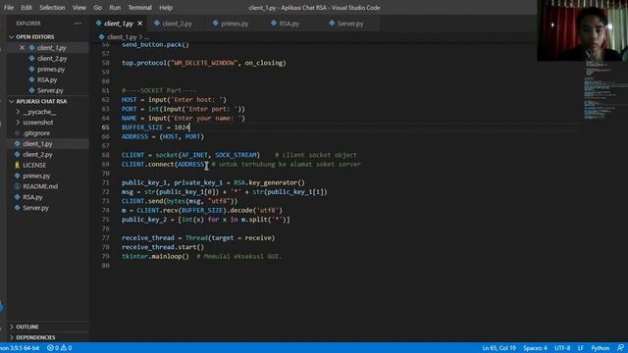Screen dimensions: 628x353
Task: Open the Edit menu
Action: point(26,8)
